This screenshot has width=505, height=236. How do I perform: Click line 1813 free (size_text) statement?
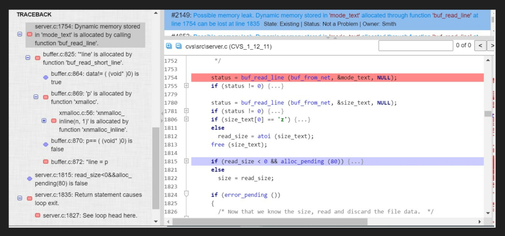(239, 145)
